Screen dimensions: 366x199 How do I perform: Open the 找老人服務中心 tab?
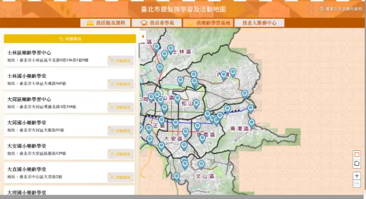[259, 23]
